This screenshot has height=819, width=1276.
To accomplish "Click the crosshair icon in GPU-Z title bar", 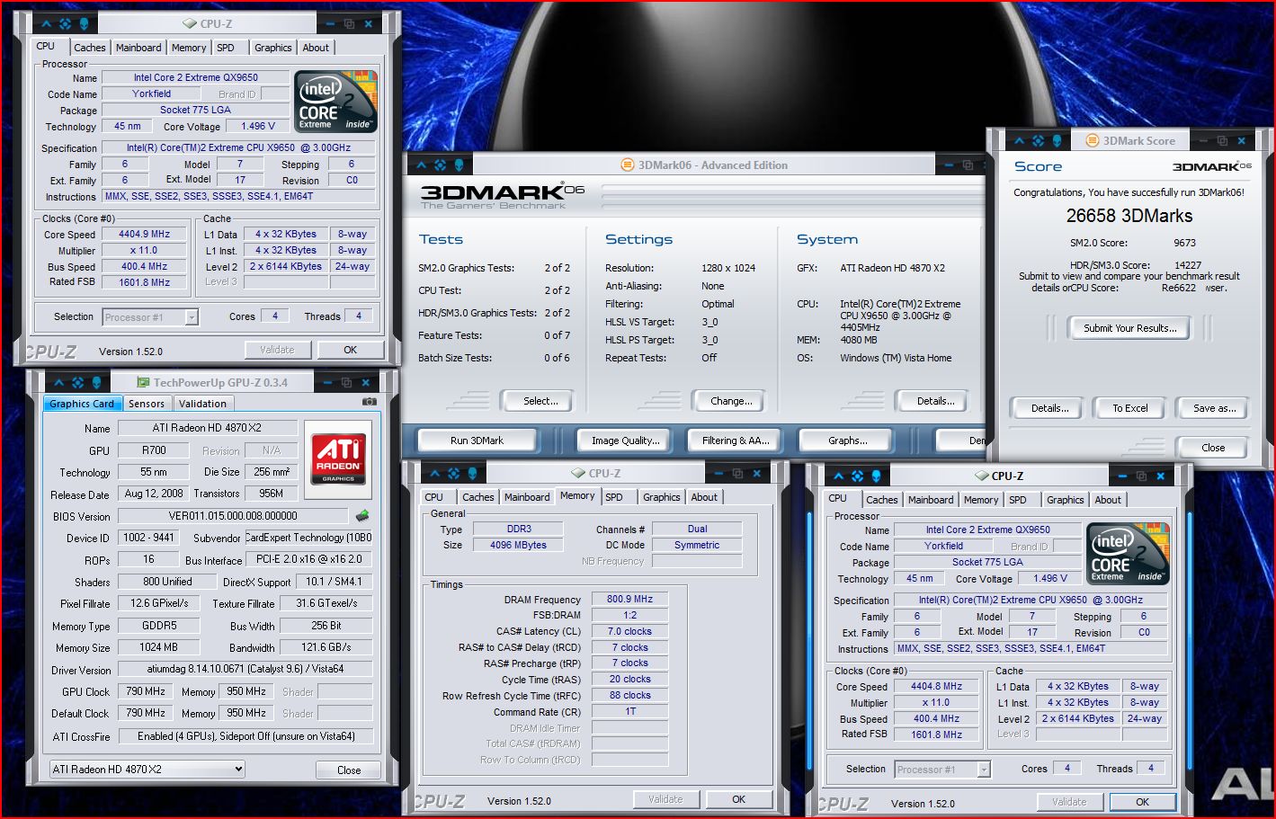I will pyautogui.click(x=77, y=382).
